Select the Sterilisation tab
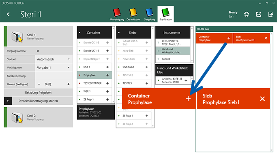 pyautogui.click(x=165, y=14)
